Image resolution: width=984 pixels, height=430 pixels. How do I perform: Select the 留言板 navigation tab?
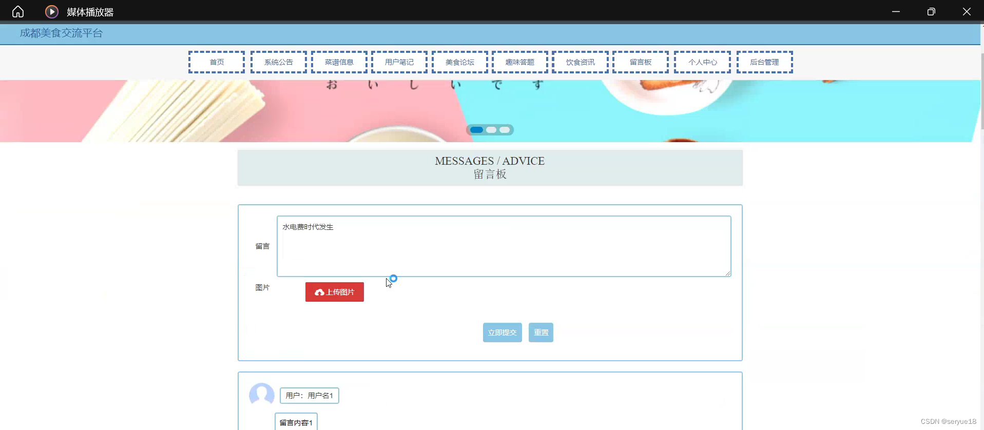[641, 62]
